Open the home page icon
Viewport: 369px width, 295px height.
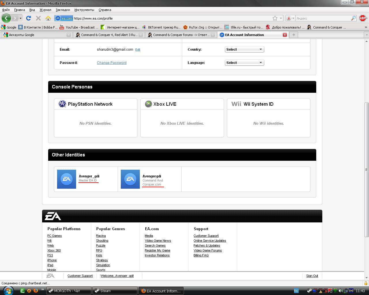(48, 18)
